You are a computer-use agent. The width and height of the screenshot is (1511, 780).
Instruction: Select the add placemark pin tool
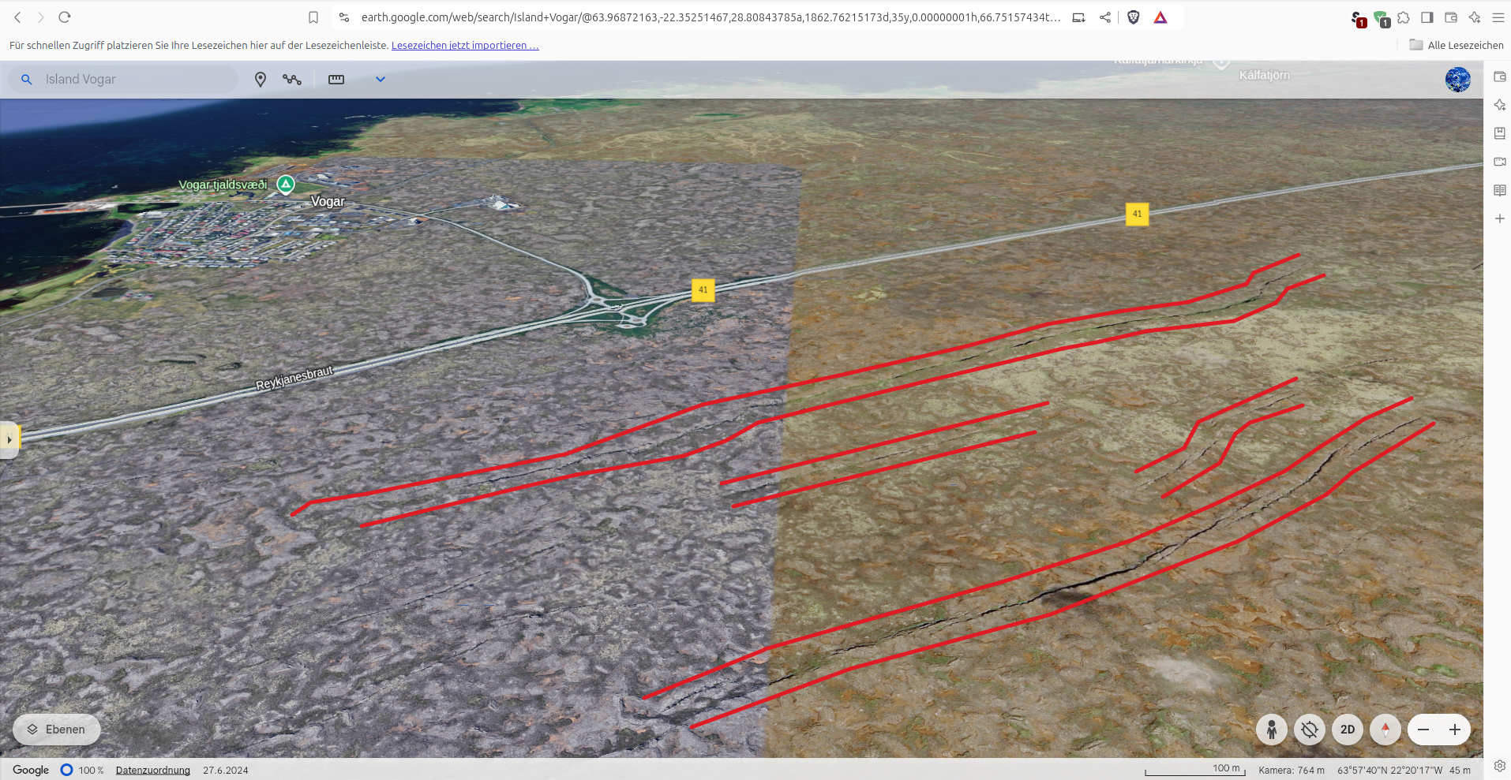point(261,80)
